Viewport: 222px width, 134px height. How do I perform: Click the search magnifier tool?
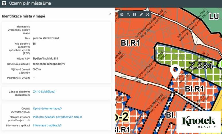(128, 14)
